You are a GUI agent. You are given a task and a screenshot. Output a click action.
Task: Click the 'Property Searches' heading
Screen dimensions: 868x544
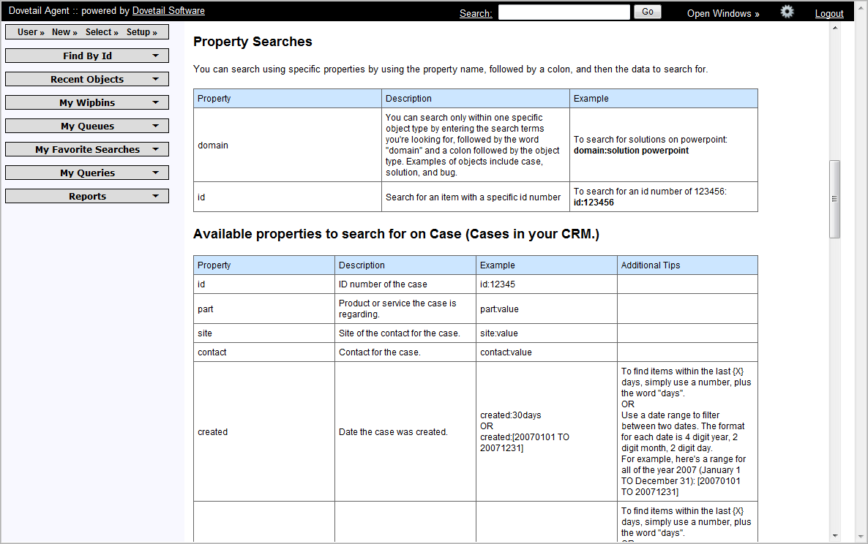click(252, 42)
